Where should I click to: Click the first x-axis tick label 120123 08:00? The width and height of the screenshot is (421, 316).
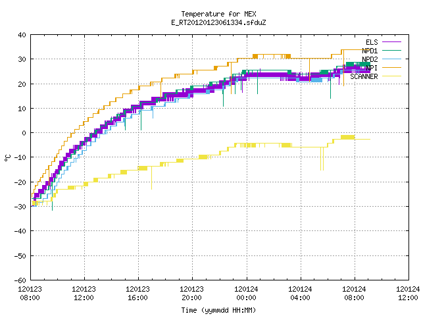tap(30, 294)
